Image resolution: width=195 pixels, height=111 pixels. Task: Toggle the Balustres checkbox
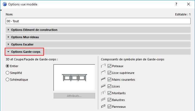point(110,100)
